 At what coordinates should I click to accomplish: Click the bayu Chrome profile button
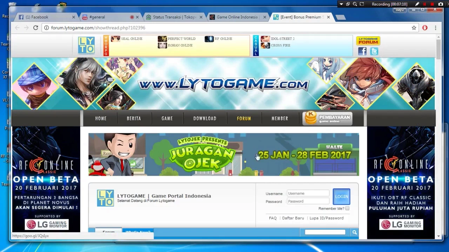tap(400, 10)
